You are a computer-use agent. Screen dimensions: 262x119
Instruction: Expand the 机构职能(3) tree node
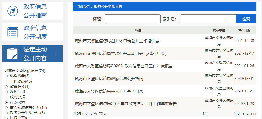point(6,76)
